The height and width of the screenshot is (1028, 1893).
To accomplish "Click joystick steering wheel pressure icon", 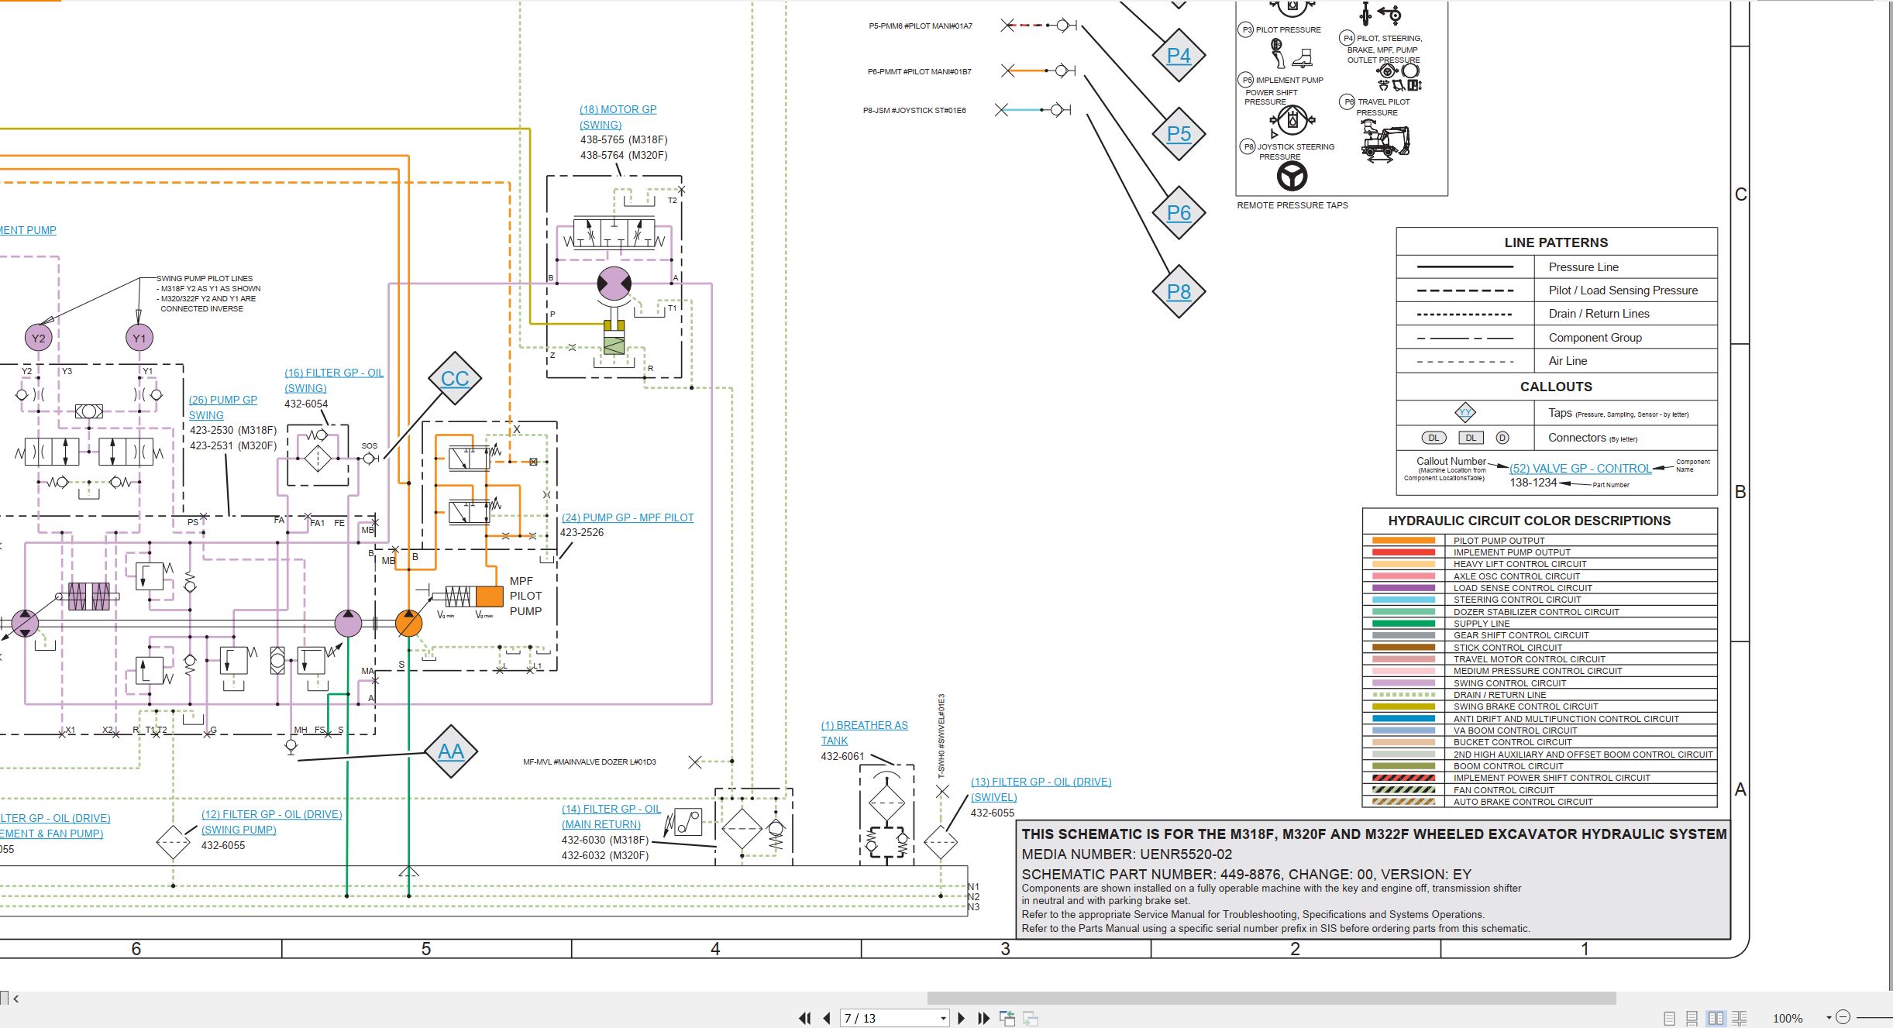I will click(x=1292, y=177).
